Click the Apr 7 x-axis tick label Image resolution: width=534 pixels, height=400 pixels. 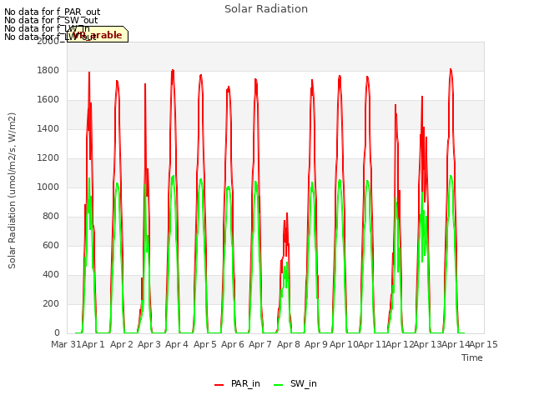260,344
